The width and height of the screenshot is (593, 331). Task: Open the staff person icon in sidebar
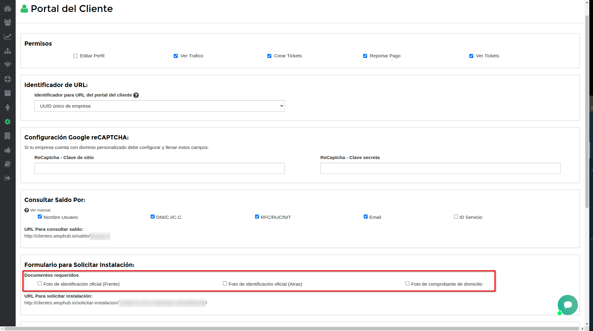coord(8,107)
